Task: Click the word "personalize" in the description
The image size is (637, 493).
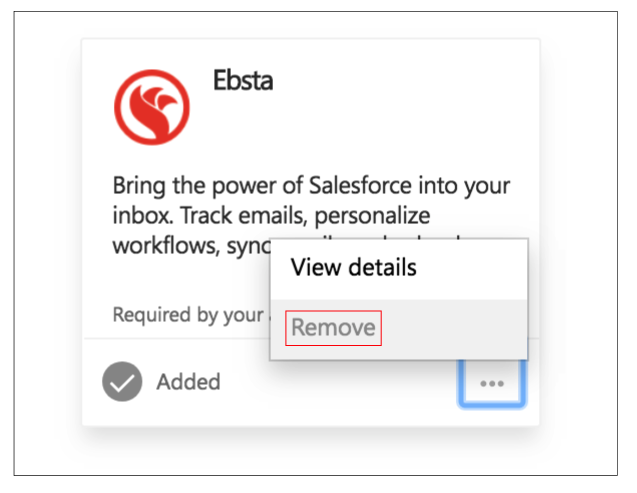Action: click(372, 216)
